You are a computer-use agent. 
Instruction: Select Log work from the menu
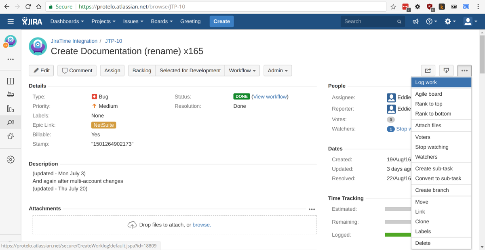[426, 82]
